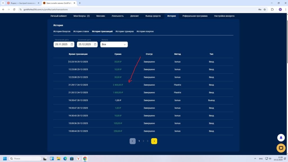Open Task View on the taskbar

(x=45, y=159)
